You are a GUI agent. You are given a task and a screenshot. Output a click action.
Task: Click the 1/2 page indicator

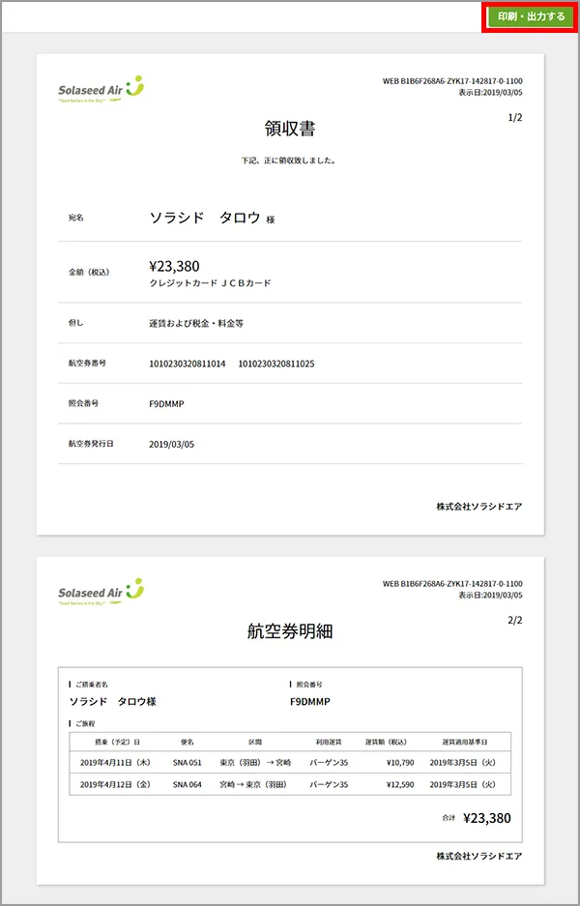tap(514, 118)
